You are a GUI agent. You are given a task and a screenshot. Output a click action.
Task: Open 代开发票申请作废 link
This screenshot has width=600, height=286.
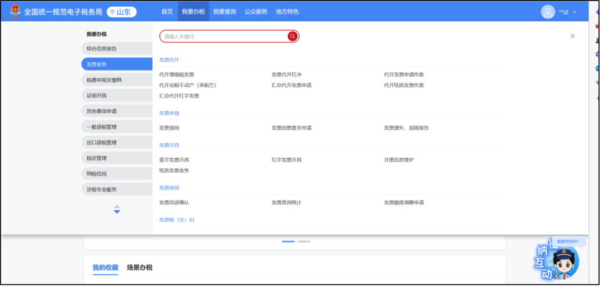pos(404,74)
